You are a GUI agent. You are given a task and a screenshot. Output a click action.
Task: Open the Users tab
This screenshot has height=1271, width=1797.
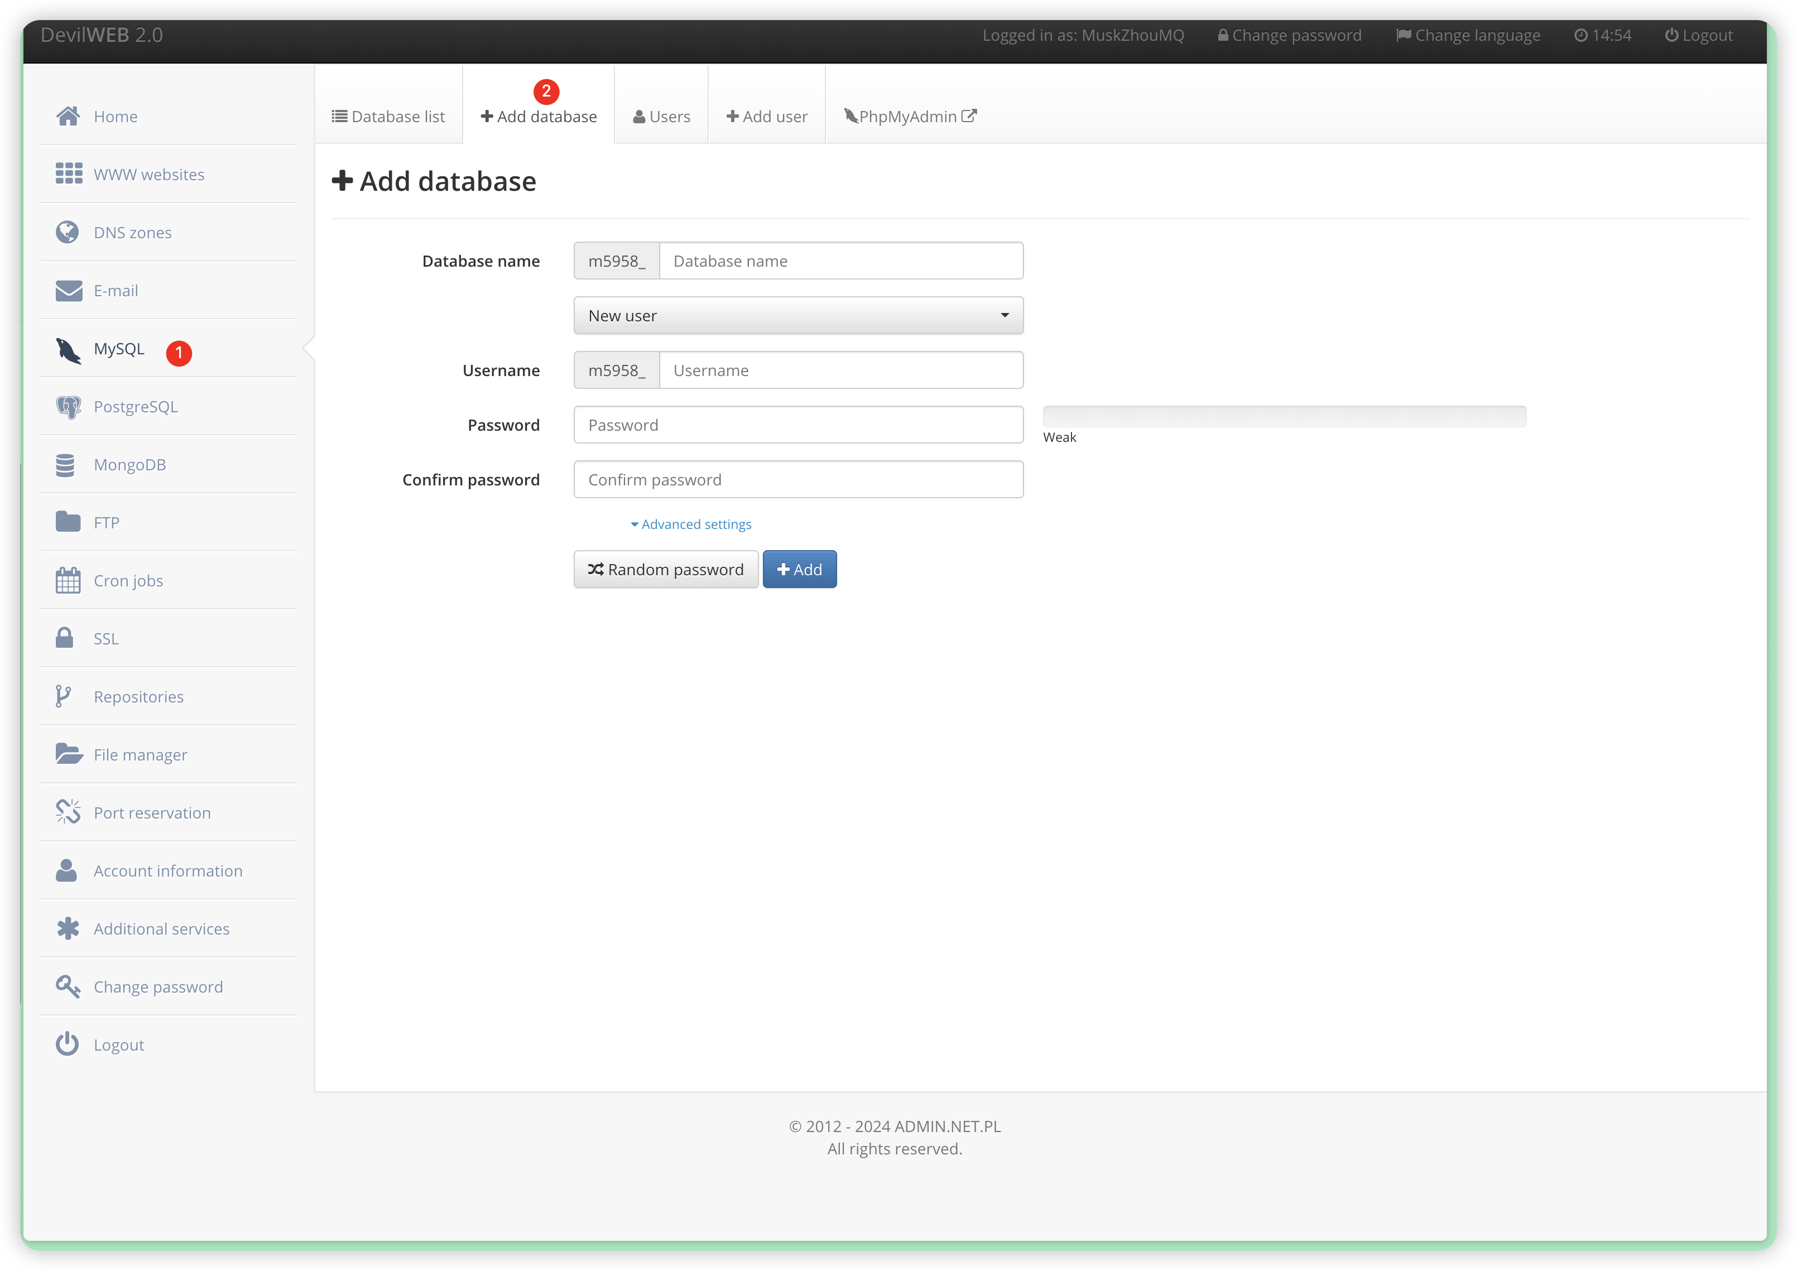[x=661, y=117]
